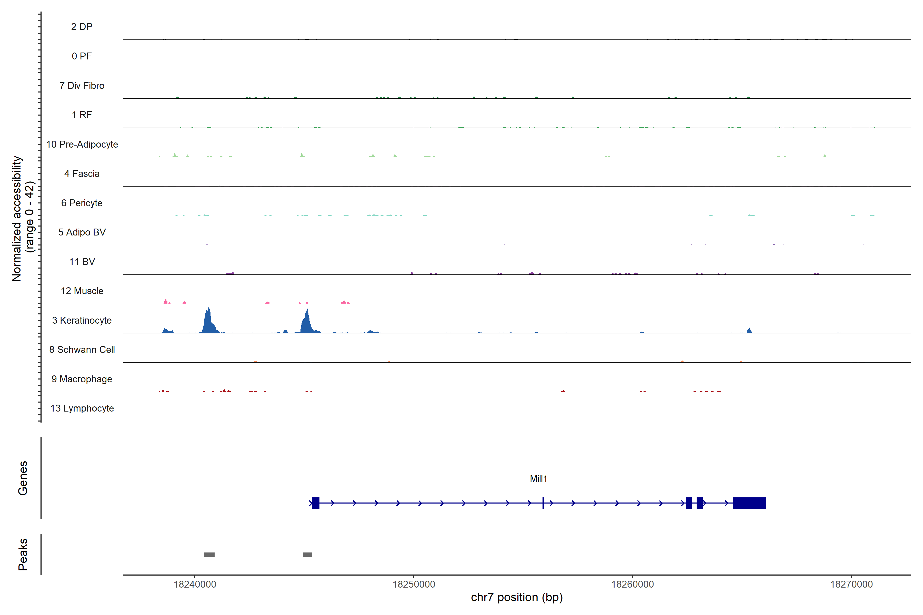Click the thin middle Mill1 exon
This screenshot has width=923, height=615.
543,503
